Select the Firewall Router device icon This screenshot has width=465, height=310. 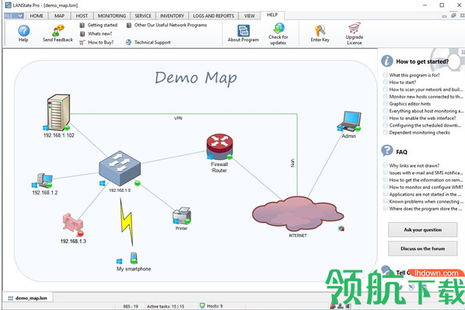220,147
